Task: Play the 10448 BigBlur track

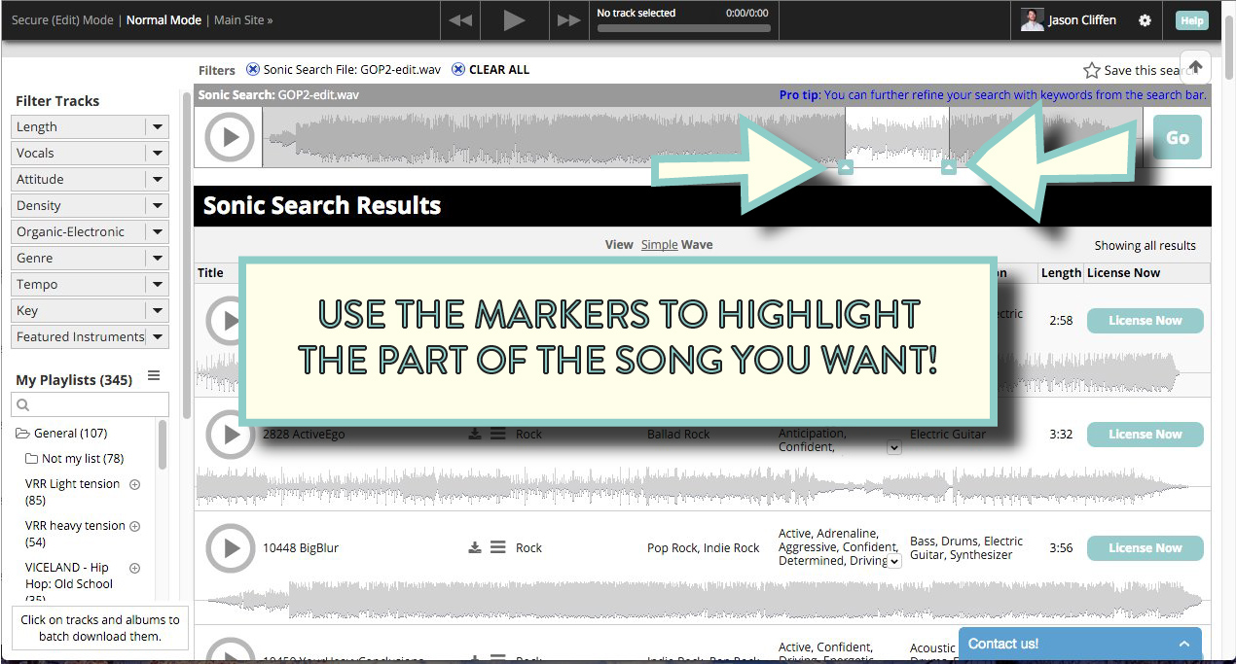Action: tap(231, 547)
